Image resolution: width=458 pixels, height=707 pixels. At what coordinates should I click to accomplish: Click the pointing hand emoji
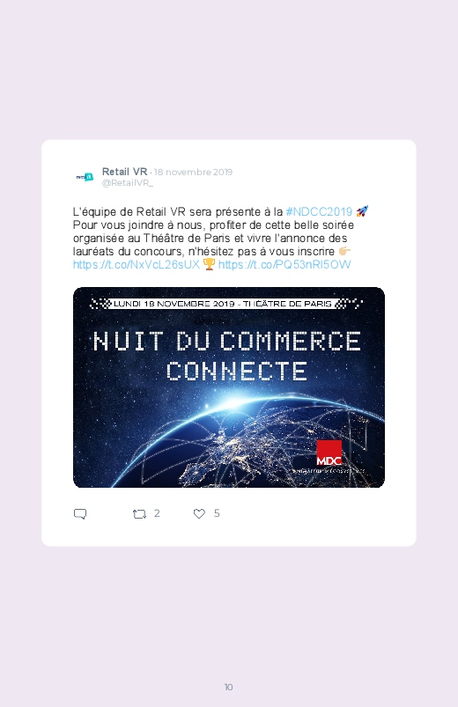(x=344, y=251)
